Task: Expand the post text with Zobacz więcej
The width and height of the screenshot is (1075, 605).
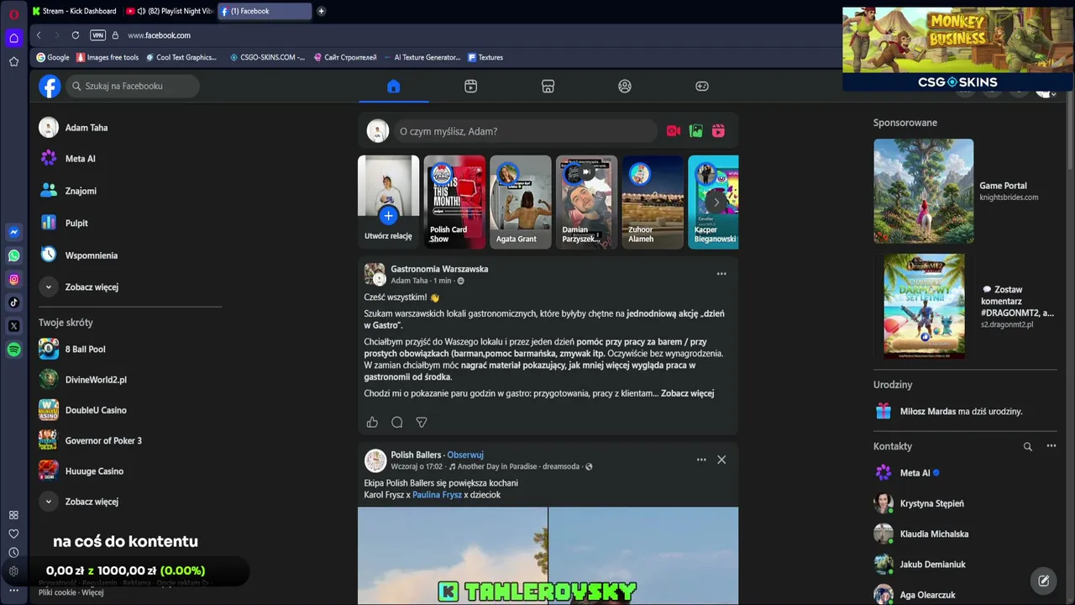Action: [x=687, y=393]
